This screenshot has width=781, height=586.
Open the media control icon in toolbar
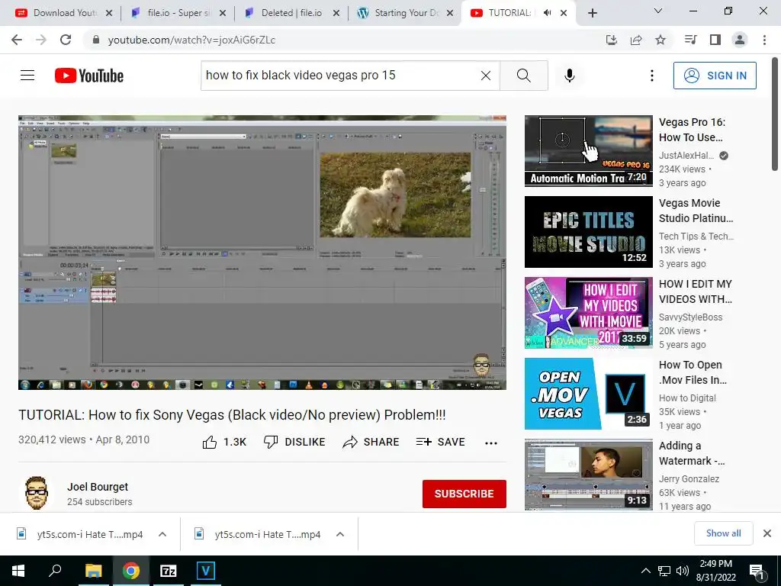pos(691,40)
